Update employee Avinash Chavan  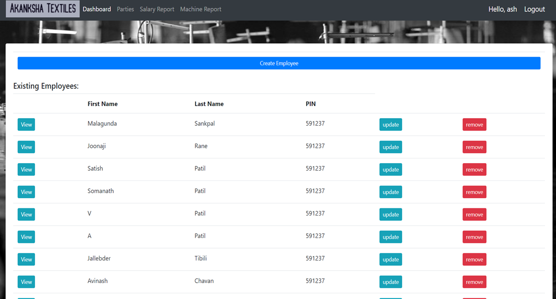tap(390, 282)
